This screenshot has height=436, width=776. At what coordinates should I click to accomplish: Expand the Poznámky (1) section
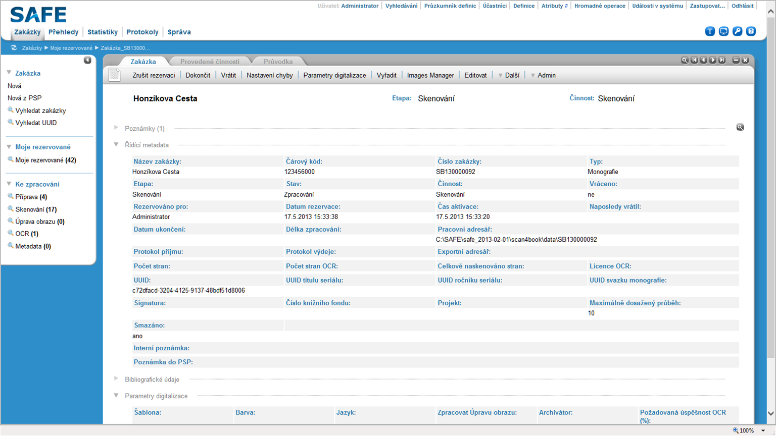(116, 128)
